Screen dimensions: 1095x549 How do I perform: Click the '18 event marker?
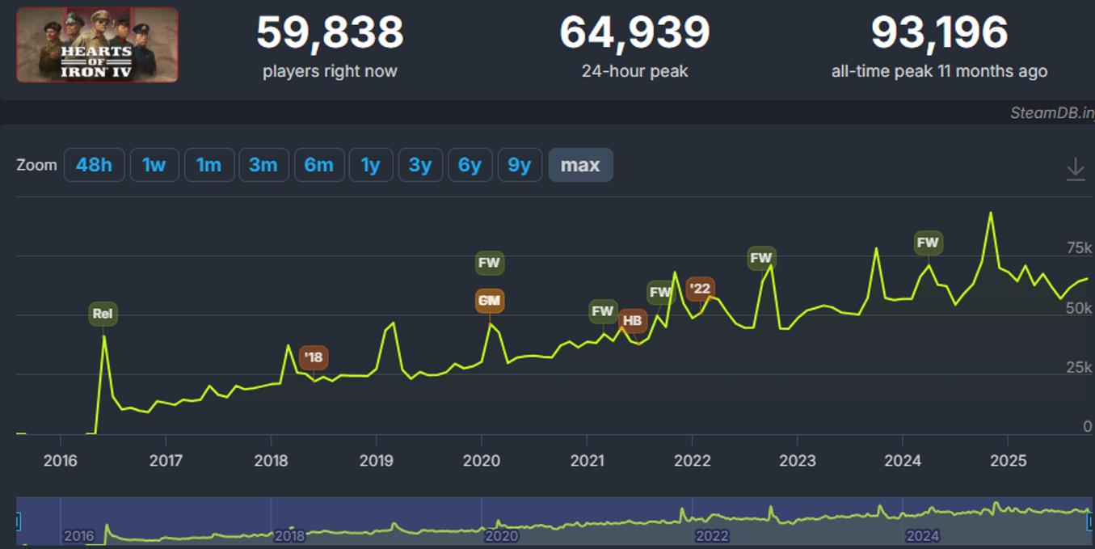314,357
